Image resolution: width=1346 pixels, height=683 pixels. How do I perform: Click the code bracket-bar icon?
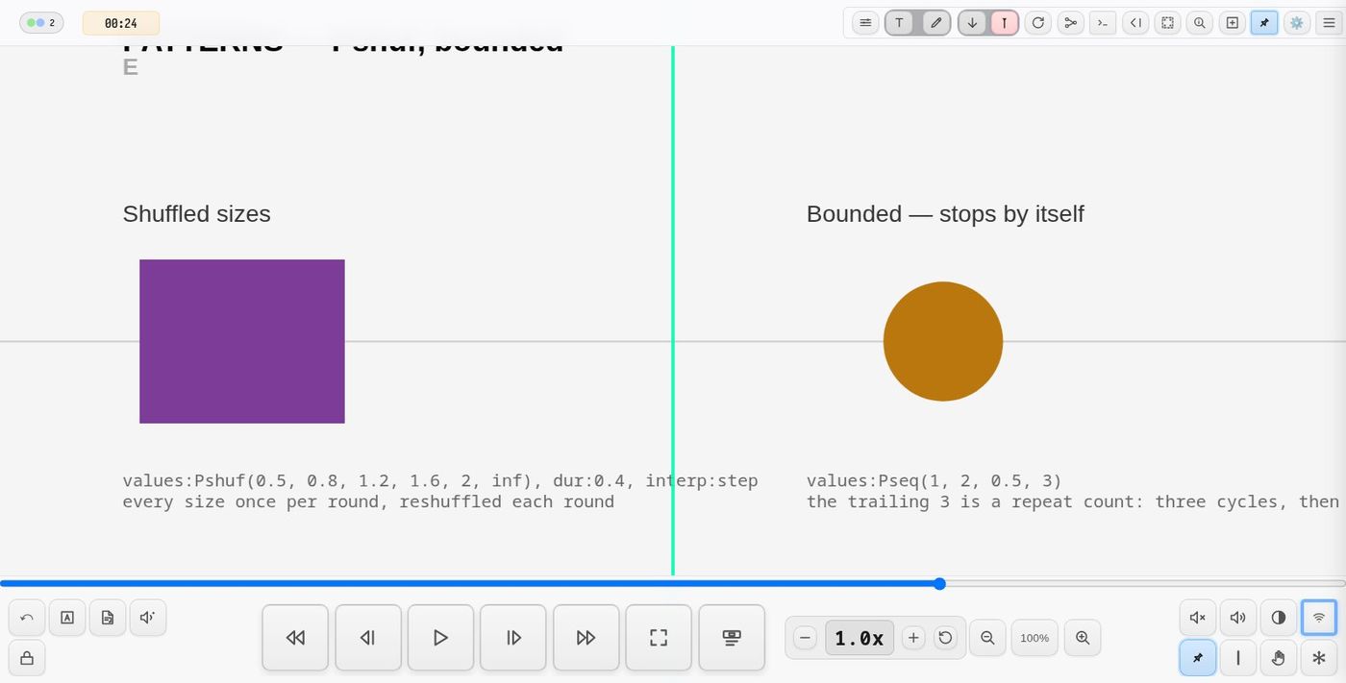pyautogui.click(x=1135, y=23)
